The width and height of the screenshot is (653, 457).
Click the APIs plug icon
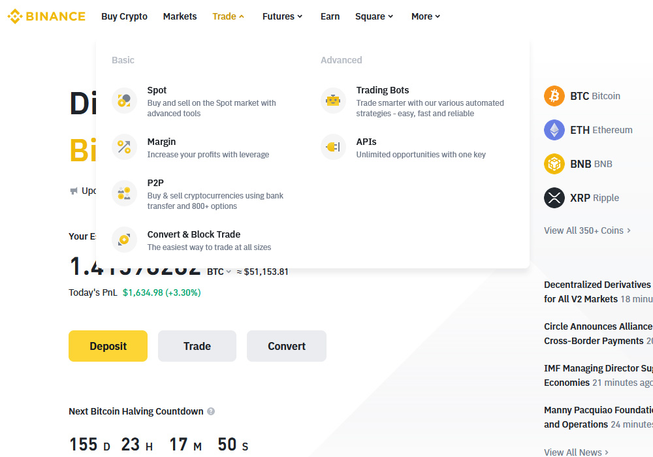pyautogui.click(x=333, y=147)
